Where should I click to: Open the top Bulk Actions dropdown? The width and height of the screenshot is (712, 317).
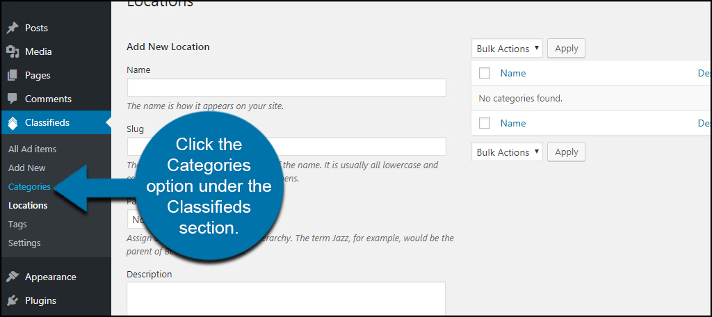(x=507, y=49)
